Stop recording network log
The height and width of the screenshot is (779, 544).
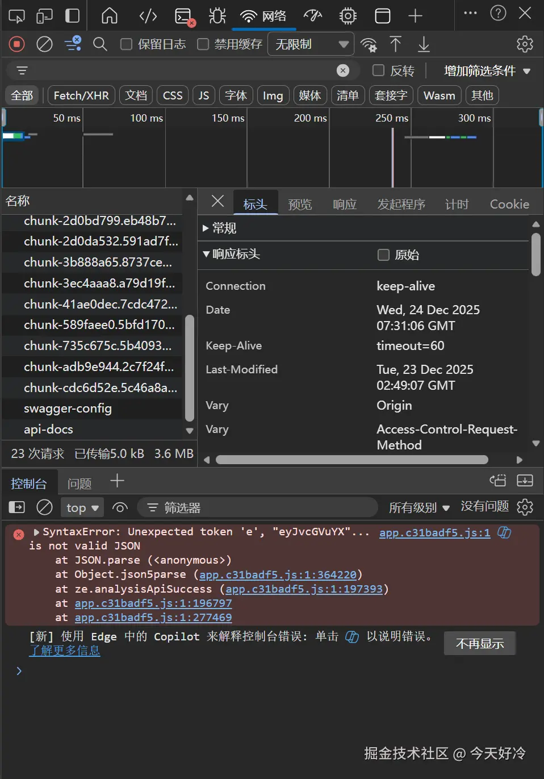[17, 44]
